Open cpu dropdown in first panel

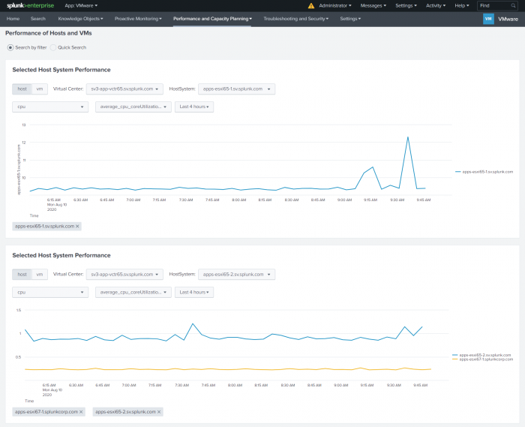pyautogui.click(x=50, y=107)
